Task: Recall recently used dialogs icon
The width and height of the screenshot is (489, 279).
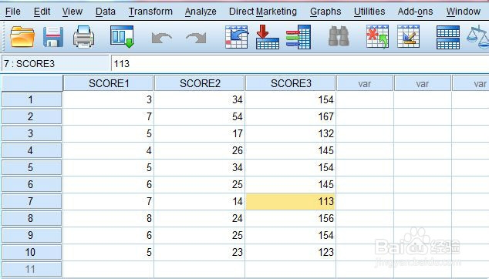Action: point(122,37)
